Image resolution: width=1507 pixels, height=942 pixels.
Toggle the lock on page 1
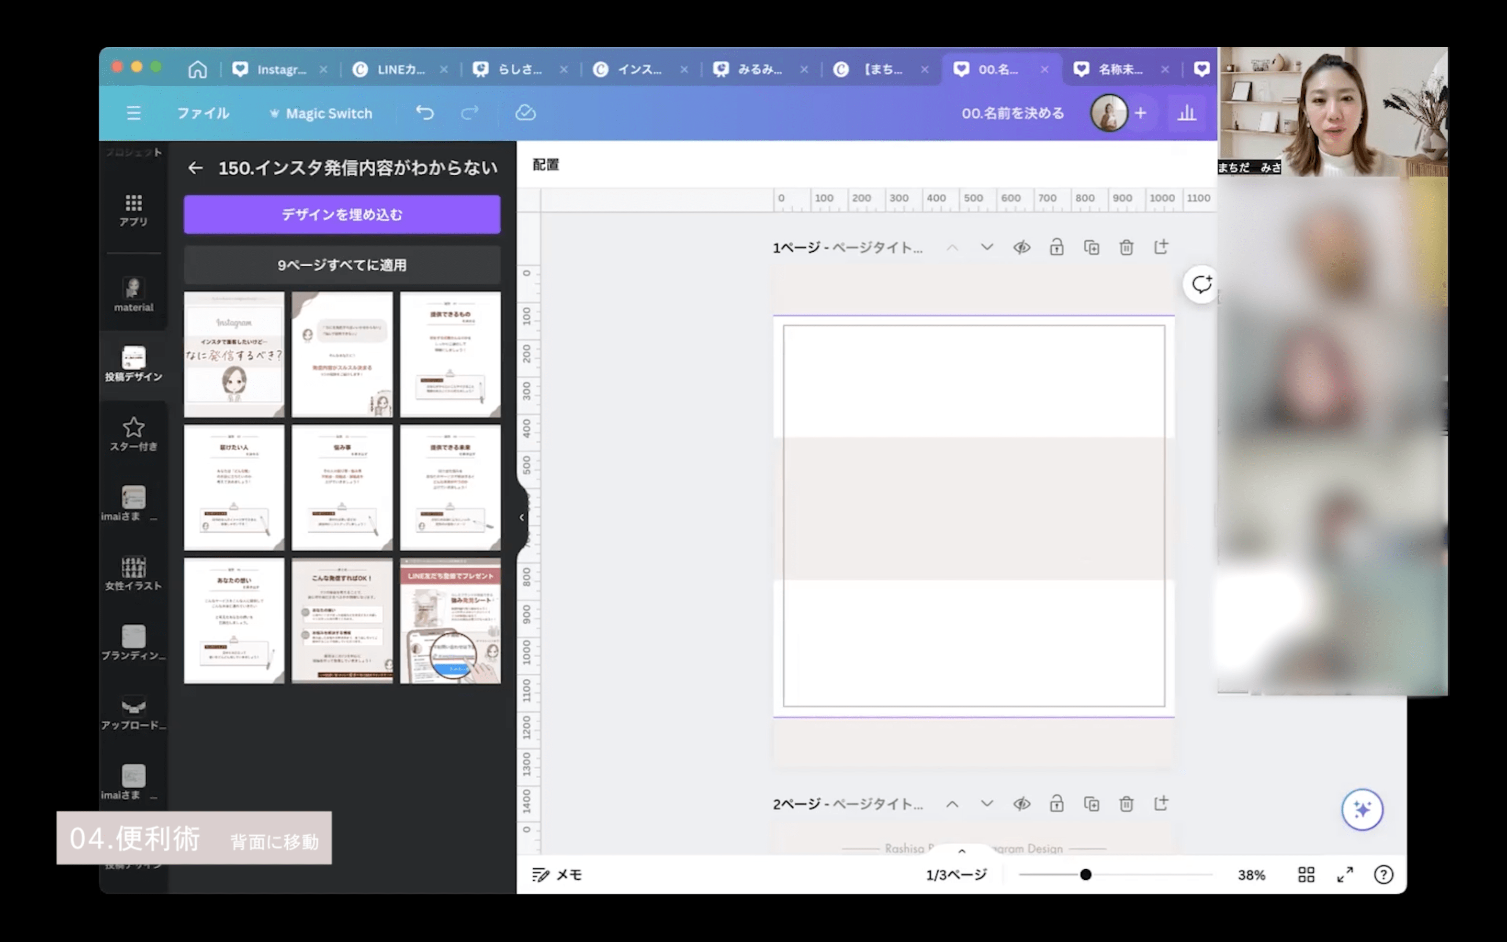[1056, 248]
